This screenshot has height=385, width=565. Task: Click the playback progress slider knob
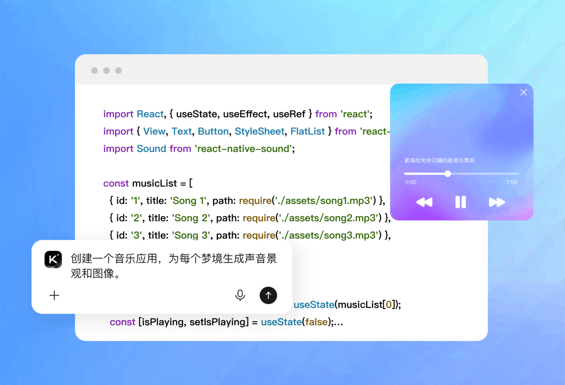(x=448, y=174)
